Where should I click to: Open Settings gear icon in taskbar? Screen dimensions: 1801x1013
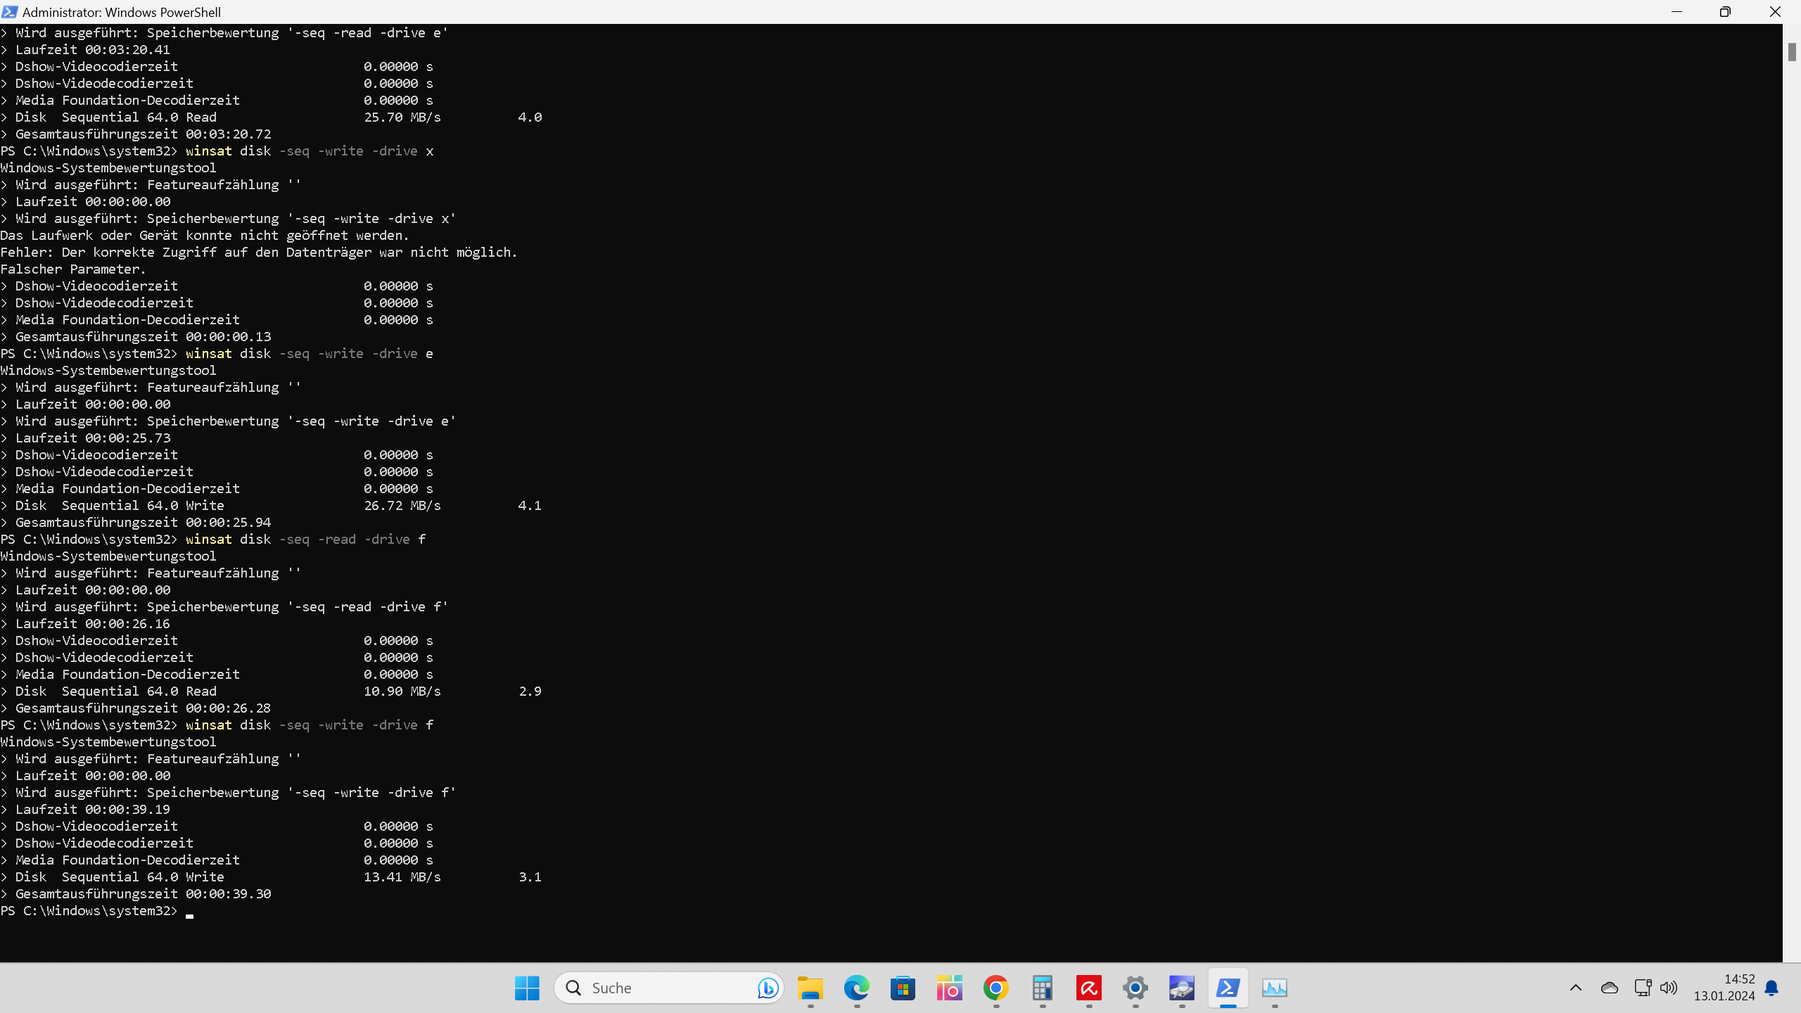pyautogui.click(x=1135, y=988)
